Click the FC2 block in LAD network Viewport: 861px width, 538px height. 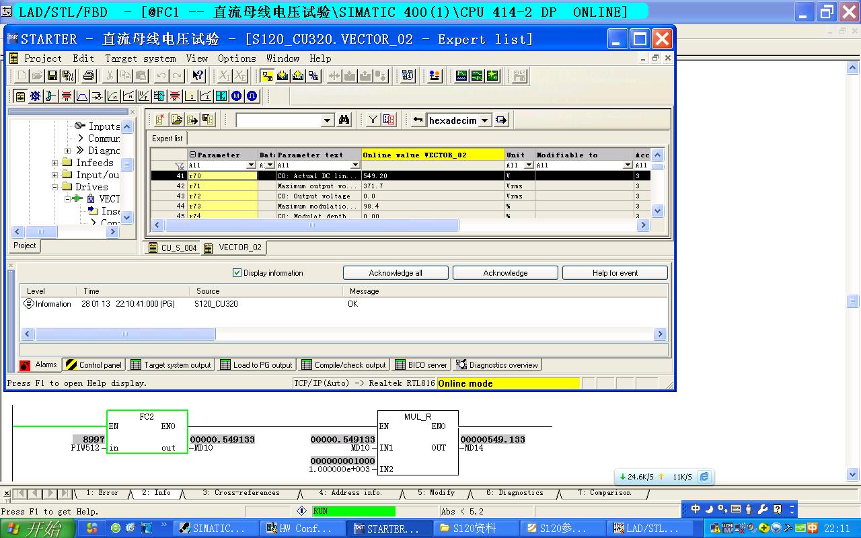point(147,432)
